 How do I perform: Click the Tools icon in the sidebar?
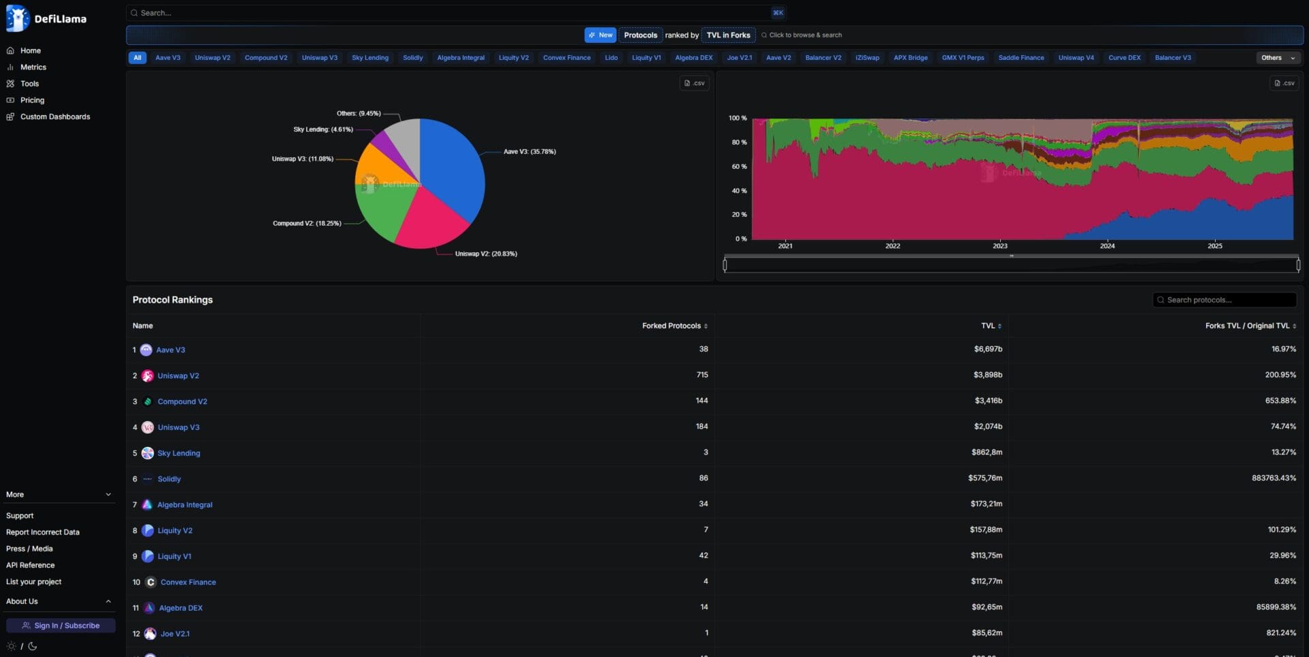pos(10,83)
